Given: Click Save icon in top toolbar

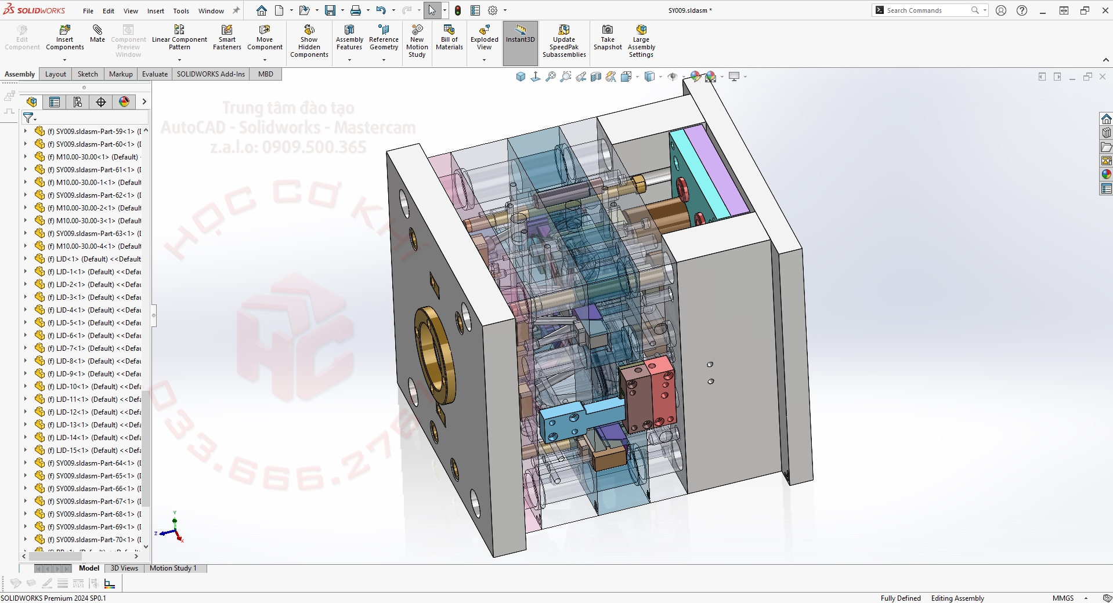Looking at the screenshot, I should tap(330, 10).
